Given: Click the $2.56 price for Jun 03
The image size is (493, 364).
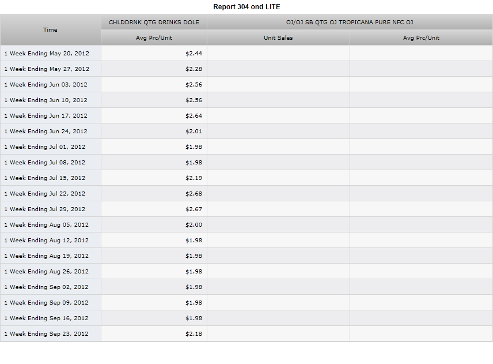Looking at the screenshot, I should pos(194,84).
